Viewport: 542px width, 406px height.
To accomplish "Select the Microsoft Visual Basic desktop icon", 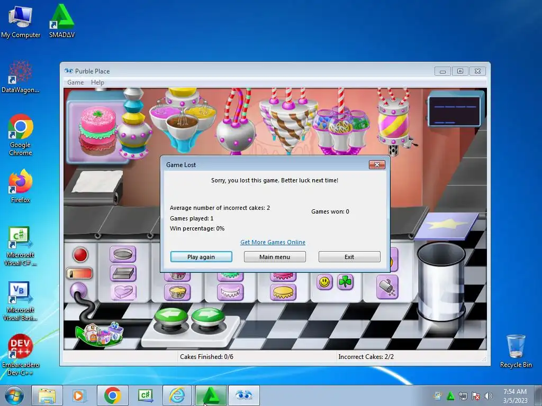I will [x=21, y=301].
